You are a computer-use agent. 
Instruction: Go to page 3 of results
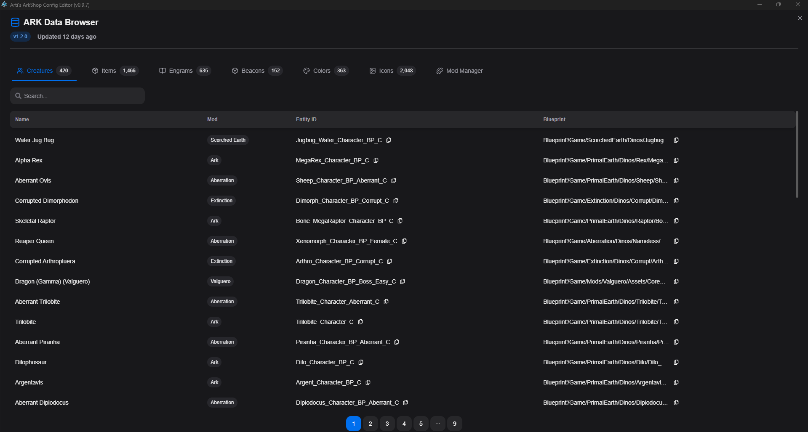pyautogui.click(x=387, y=424)
